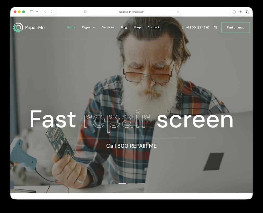263x213 pixels.
Task: Go back with the browser back arrow
Action: click(45, 12)
